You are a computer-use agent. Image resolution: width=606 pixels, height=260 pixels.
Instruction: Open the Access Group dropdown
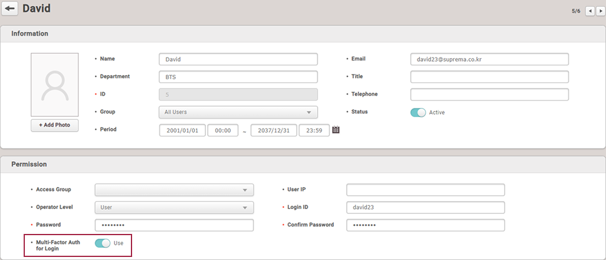pos(175,190)
